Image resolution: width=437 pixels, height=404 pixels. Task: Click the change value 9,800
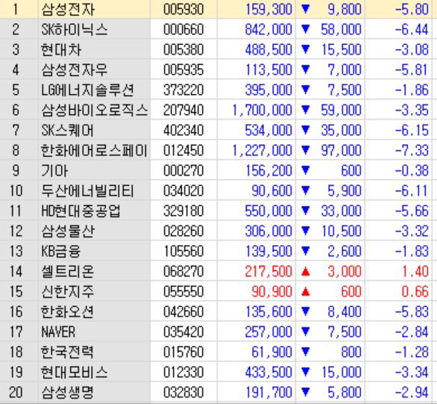click(345, 10)
